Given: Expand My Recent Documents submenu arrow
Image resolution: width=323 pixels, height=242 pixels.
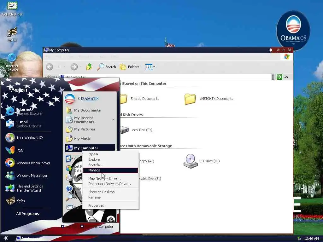Looking at the screenshot, I should point(113,119).
